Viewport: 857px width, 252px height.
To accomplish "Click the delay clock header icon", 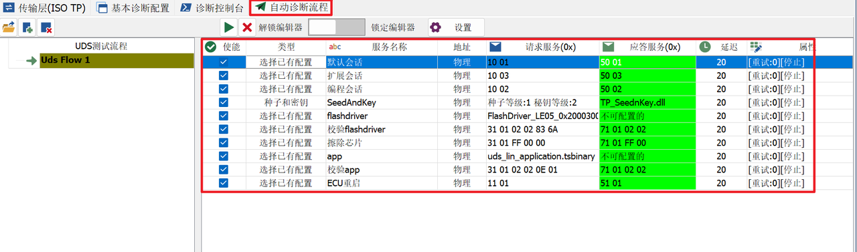I will 705,47.
